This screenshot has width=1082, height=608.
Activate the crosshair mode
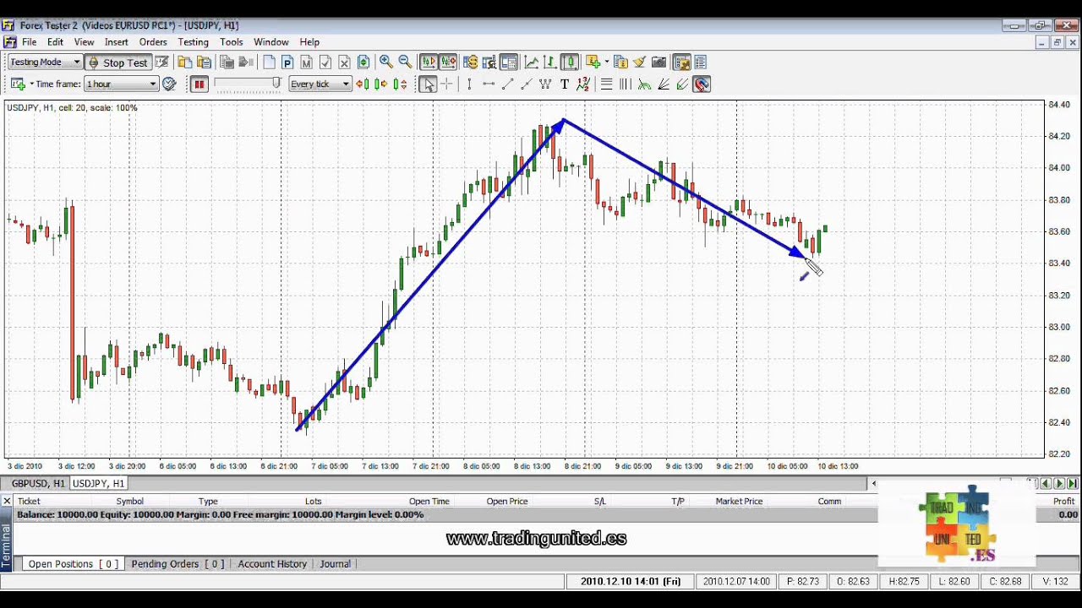447,84
